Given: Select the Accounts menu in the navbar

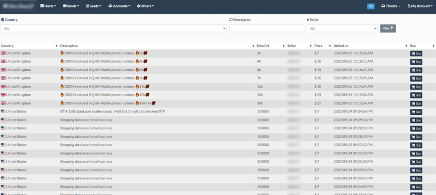Looking at the screenshot, I should 119,6.
